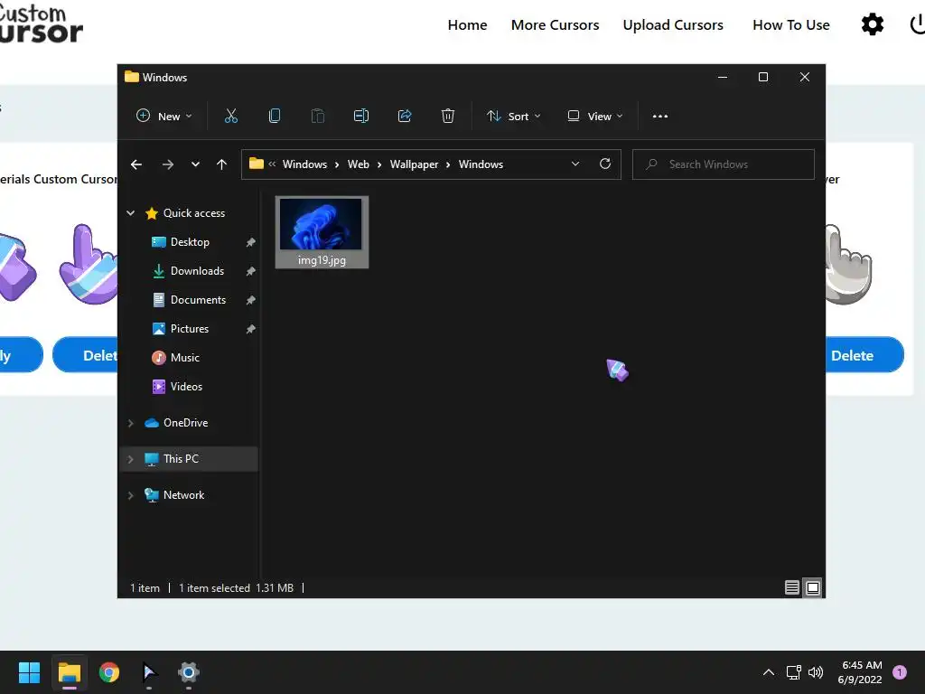The image size is (925, 694).
Task: Click the Search Windows input field
Action: click(724, 164)
